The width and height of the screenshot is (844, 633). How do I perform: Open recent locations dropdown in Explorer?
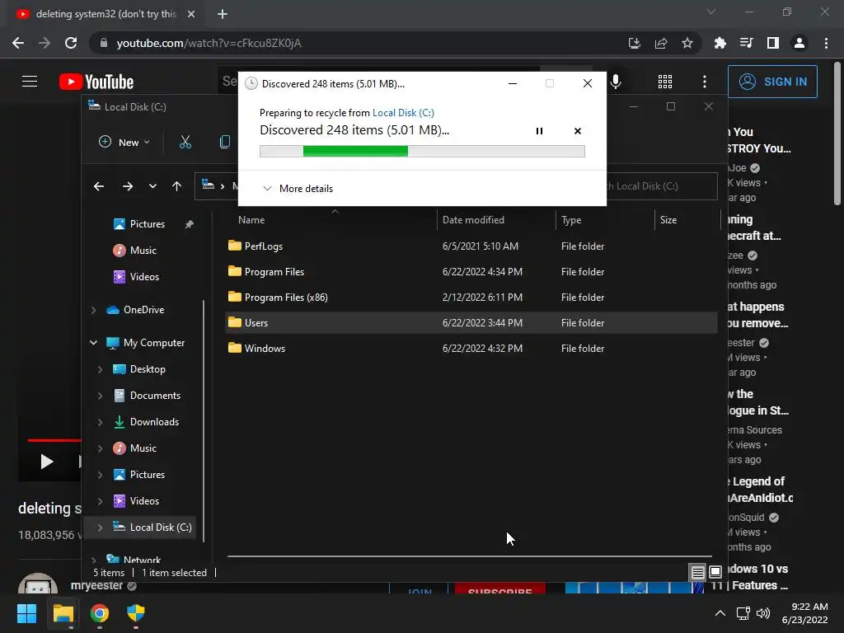pyautogui.click(x=152, y=186)
